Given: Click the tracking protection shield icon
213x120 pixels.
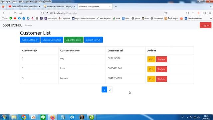Looking at the screenshot, I should [x=43, y=13].
